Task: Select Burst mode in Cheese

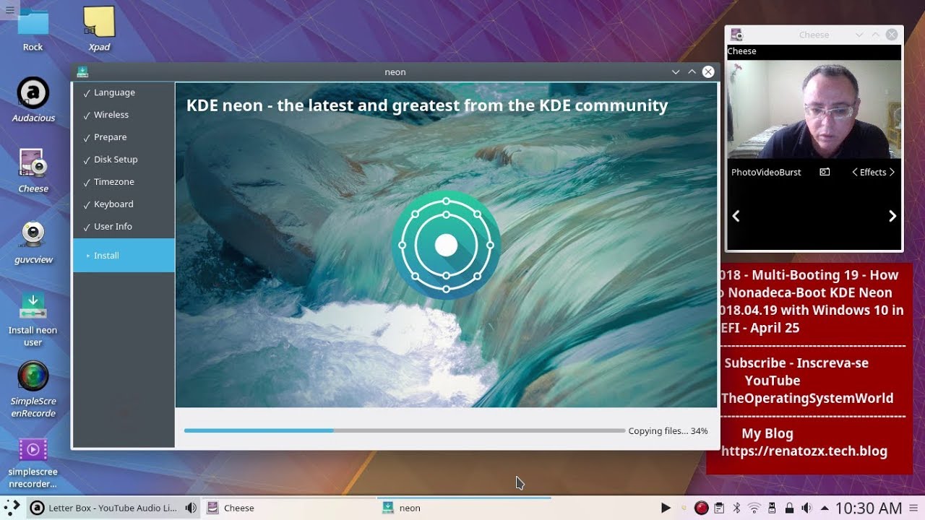Action: 790,173
